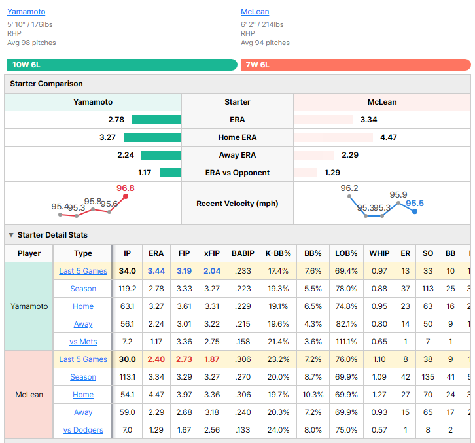Click the green 10W 6L record bar

click(x=122, y=65)
